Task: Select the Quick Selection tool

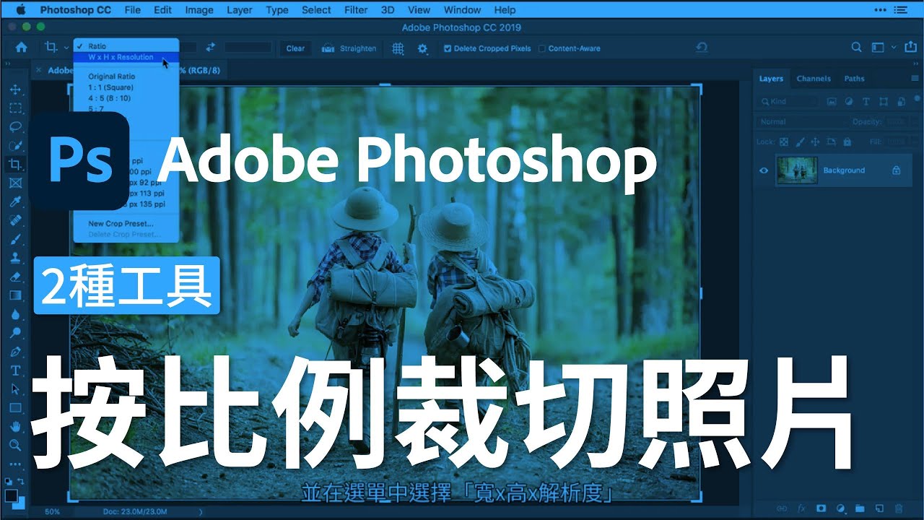Action: (15, 146)
